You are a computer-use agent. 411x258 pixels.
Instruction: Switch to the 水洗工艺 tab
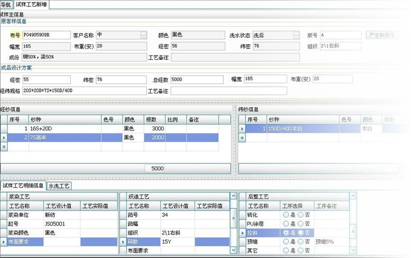pyautogui.click(x=59, y=186)
